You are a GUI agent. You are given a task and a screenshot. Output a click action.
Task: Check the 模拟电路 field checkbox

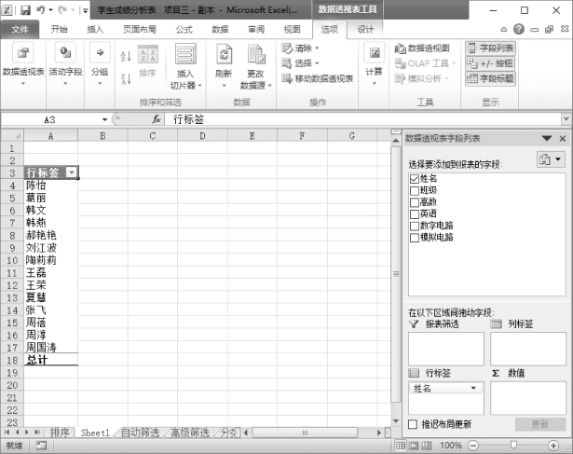[414, 238]
